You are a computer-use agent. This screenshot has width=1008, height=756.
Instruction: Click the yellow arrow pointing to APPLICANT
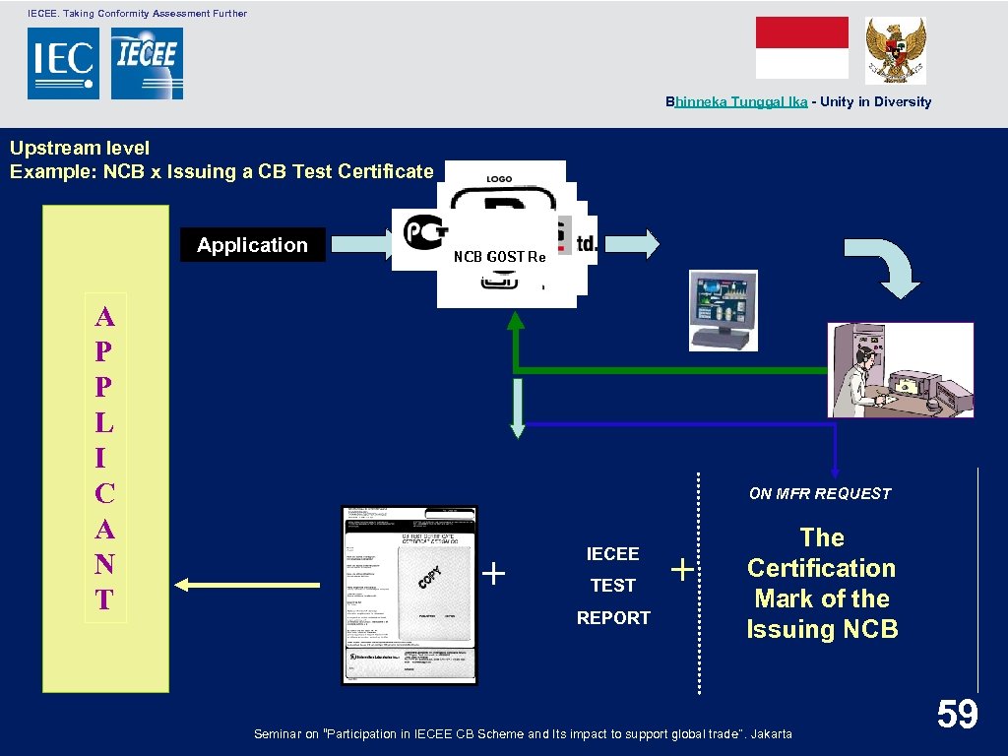tap(247, 585)
